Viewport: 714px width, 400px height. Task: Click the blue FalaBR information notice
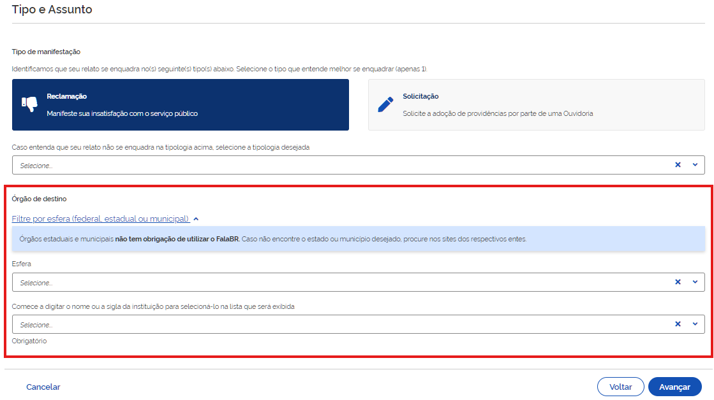383,239
